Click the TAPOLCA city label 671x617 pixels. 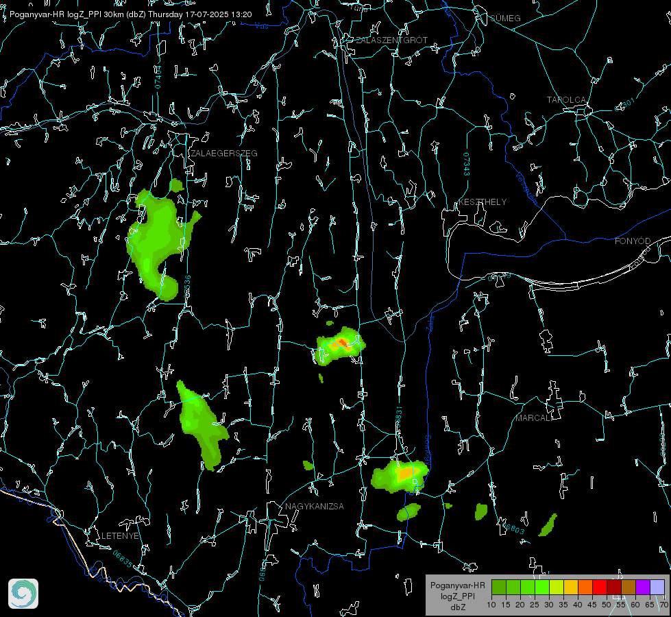click(x=566, y=100)
